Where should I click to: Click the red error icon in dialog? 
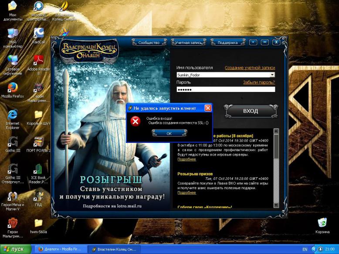(136, 121)
